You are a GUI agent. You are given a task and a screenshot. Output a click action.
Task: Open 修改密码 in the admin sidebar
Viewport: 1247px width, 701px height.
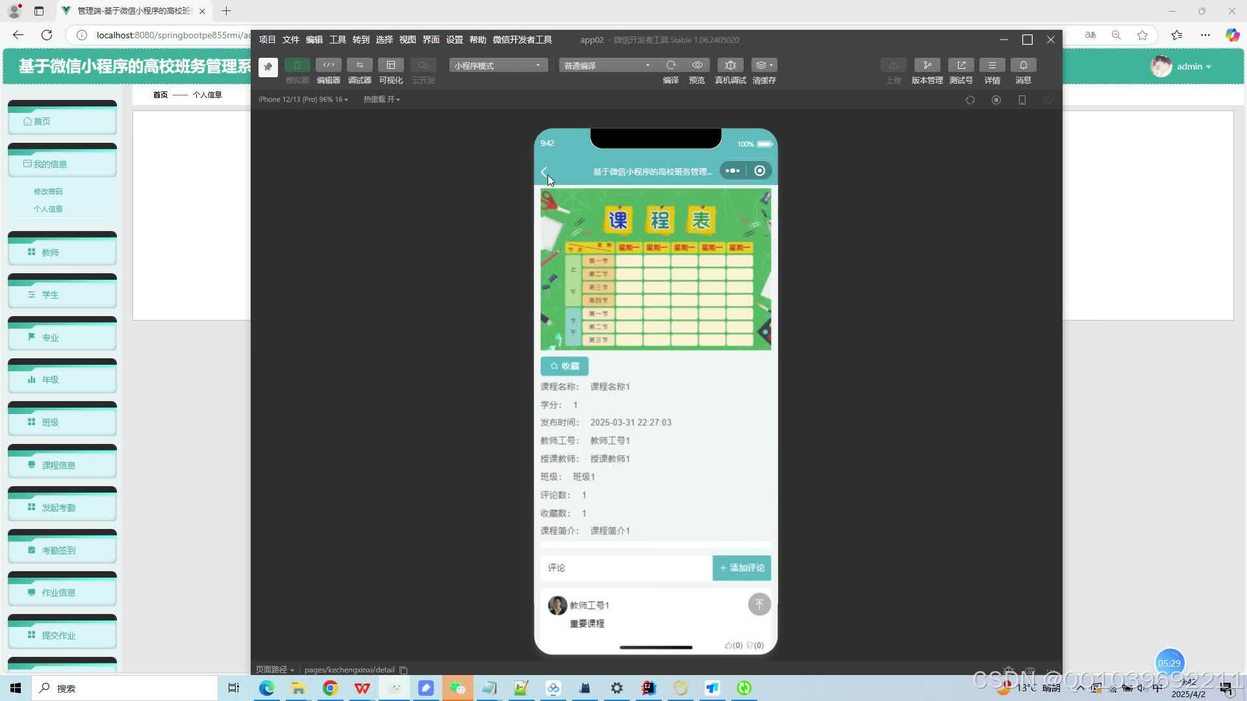(47, 191)
